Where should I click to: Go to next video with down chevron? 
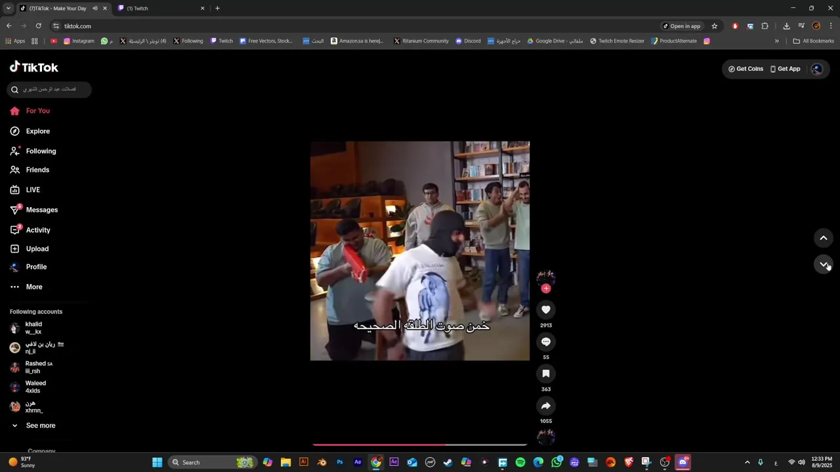click(824, 264)
